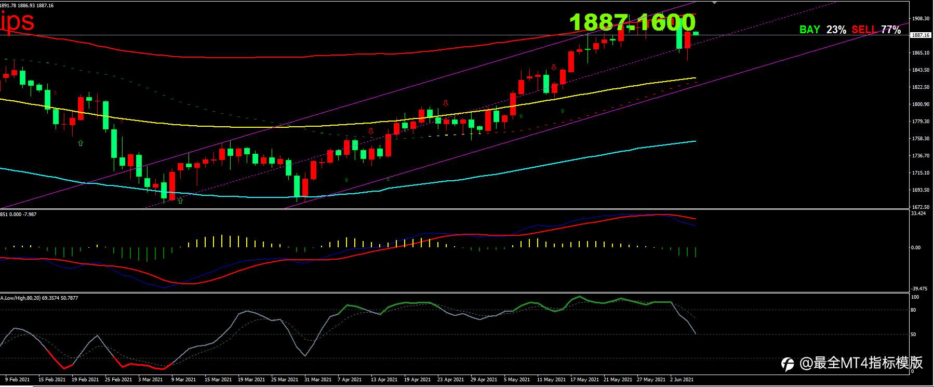Click the large green 1887.1600 price display
Image resolution: width=934 pixels, height=387 pixels.
pyautogui.click(x=632, y=22)
